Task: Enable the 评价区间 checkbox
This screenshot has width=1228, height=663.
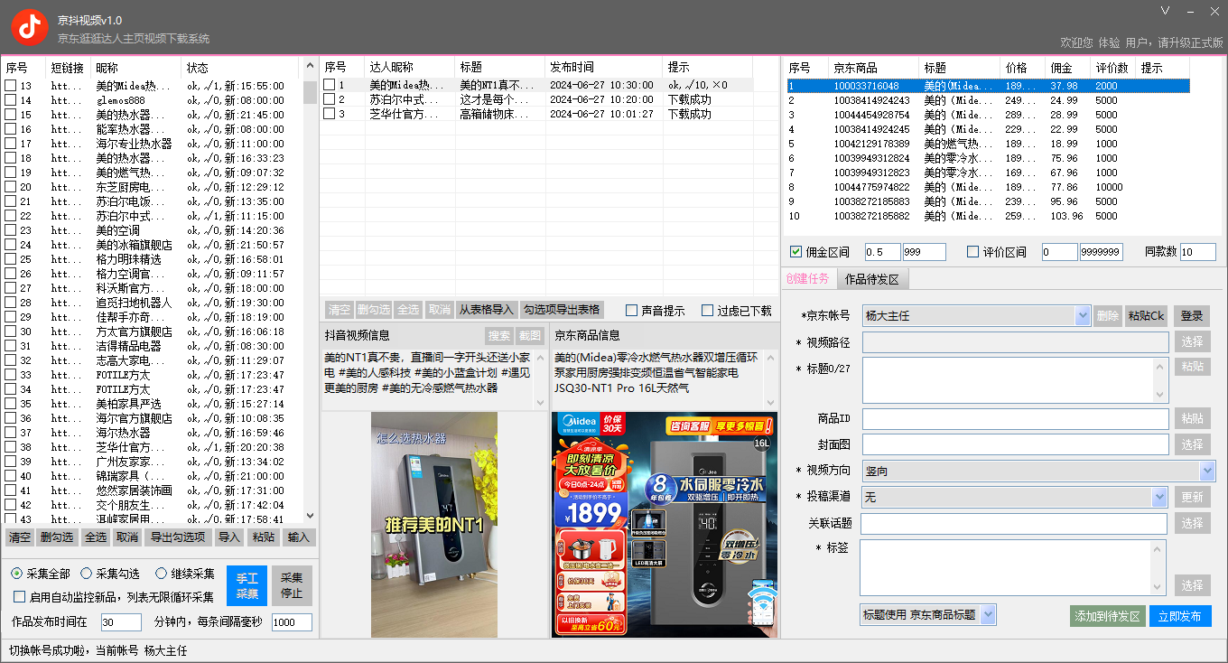Action: tap(972, 252)
